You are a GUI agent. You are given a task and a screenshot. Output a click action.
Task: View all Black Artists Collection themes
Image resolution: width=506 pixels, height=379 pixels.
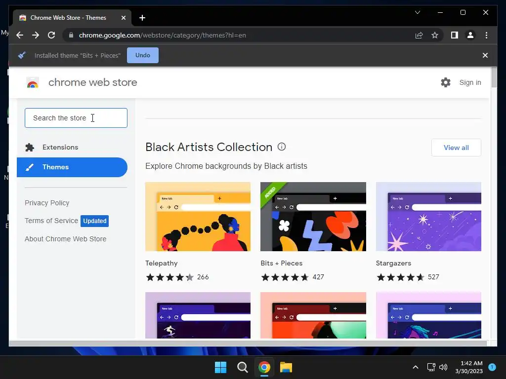(456, 148)
